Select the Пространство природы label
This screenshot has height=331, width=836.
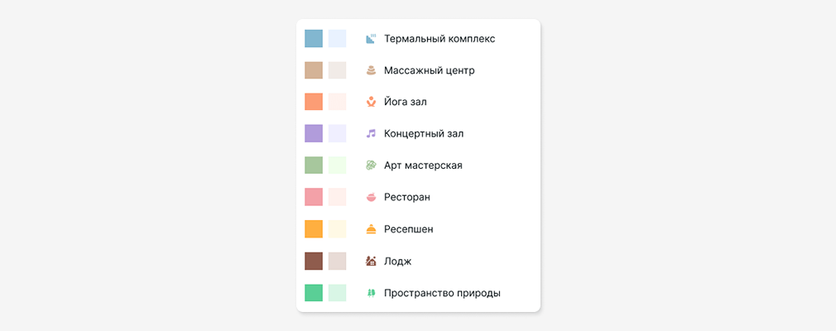pyautogui.click(x=442, y=293)
